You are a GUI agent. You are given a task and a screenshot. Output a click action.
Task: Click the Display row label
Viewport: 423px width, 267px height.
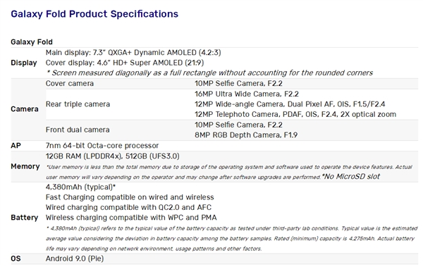click(24, 63)
